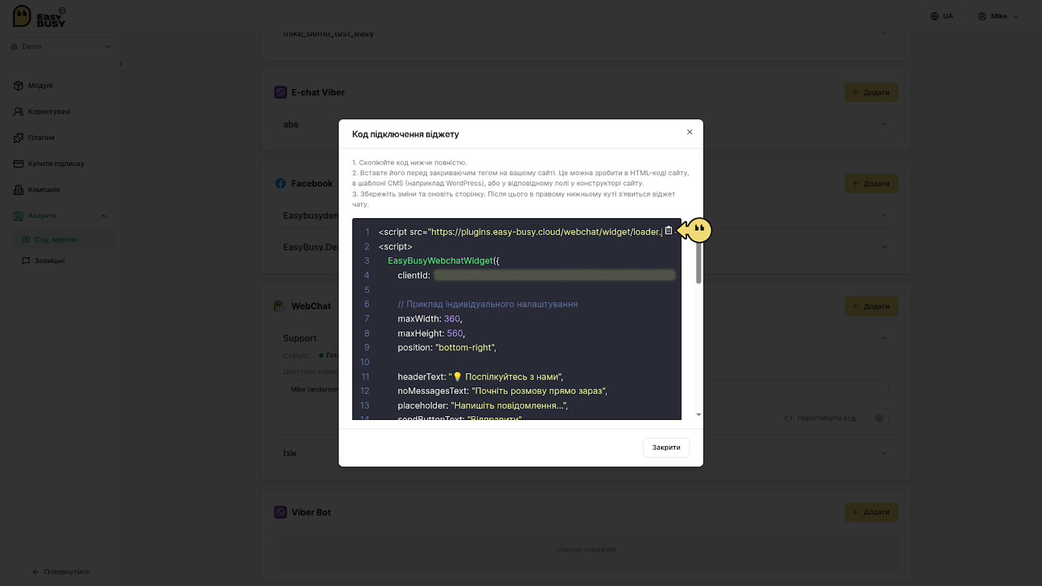
Task: Add a Facebook account with Додати
Action: [x=871, y=184]
